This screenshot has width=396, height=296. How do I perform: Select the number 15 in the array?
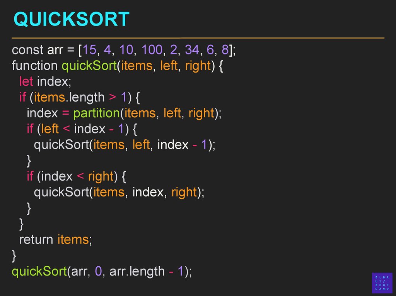(x=89, y=50)
